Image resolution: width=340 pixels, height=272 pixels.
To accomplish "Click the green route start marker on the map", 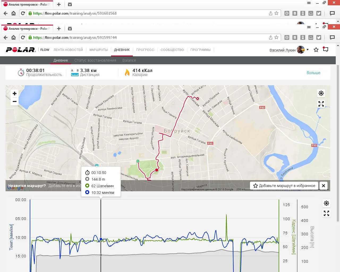I will [x=138, y=161].
